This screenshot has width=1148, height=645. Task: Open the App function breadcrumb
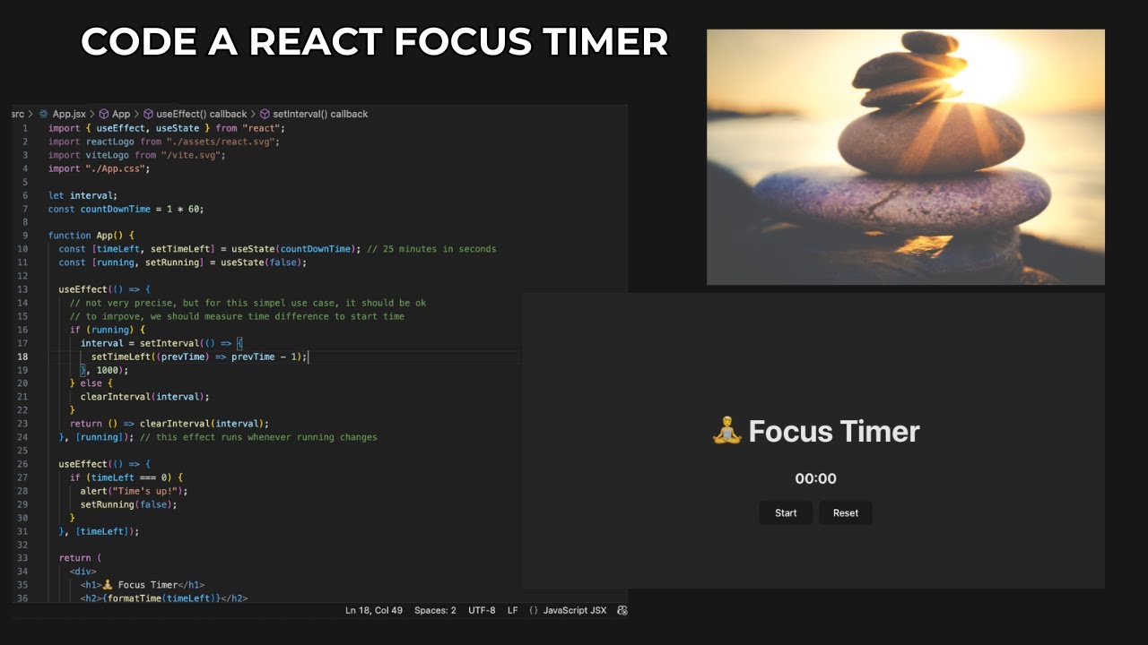(x=121, y=115)
